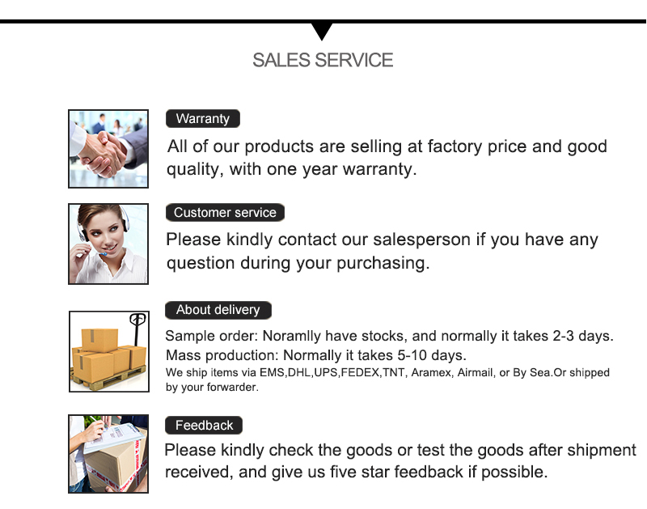Click the Mass production delivery line

[316, 355]
